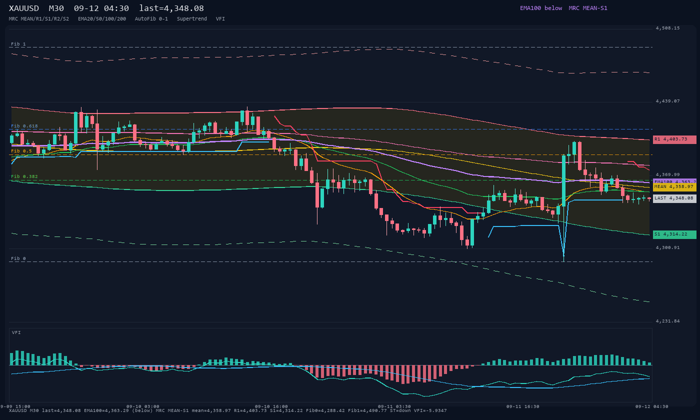Click the 09-11 16:30 time axis label
This screenshot has width=700, height=420.
[523, 406]
